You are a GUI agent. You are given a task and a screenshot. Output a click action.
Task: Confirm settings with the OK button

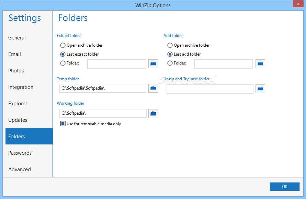tap(284, 187)
